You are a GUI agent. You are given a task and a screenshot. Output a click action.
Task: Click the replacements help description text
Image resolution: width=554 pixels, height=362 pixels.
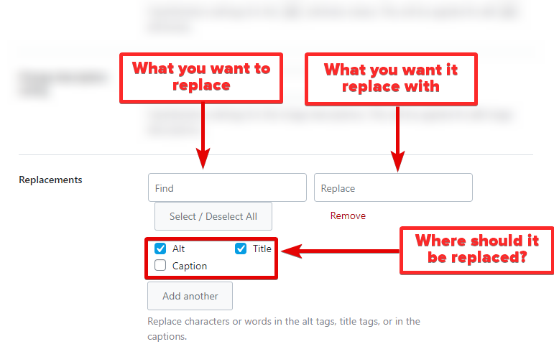pyautogui.click(x=283, y=328)
